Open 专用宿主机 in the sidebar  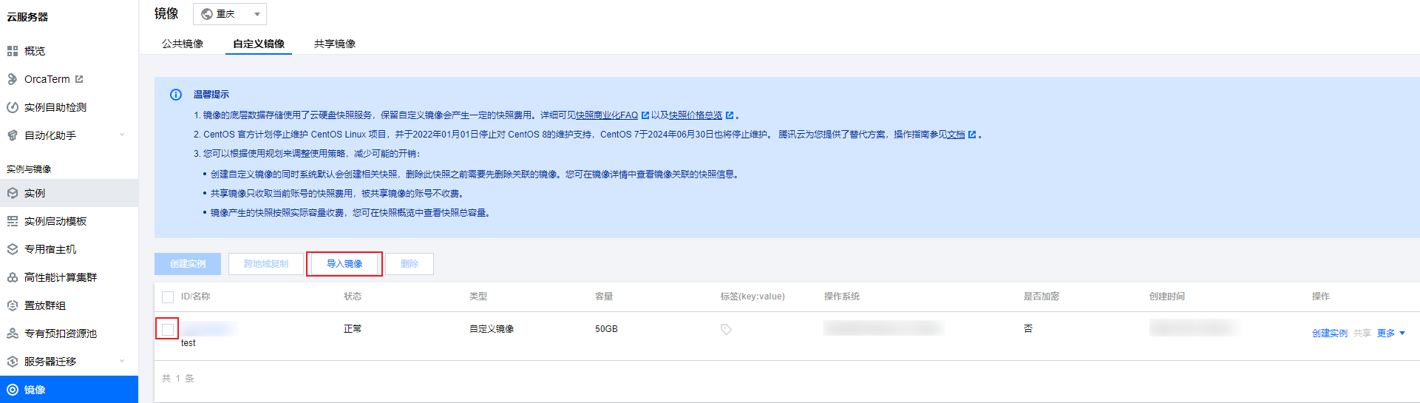(69, 249)
